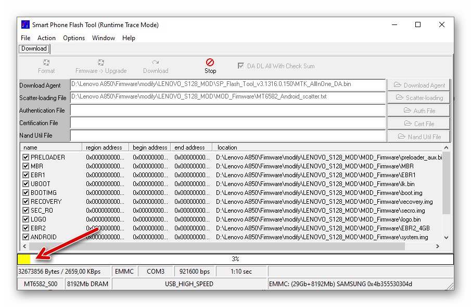Click the Download toolbar icon
This screenshot has height=307, width=471.
tap(156, 63)
